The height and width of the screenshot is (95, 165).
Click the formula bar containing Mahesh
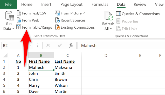click(121, 45)
